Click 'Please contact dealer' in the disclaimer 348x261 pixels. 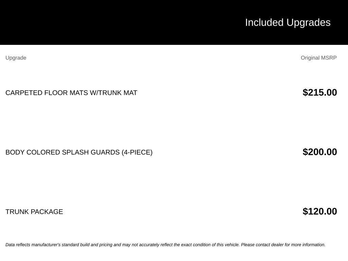(x=262, y=245)
